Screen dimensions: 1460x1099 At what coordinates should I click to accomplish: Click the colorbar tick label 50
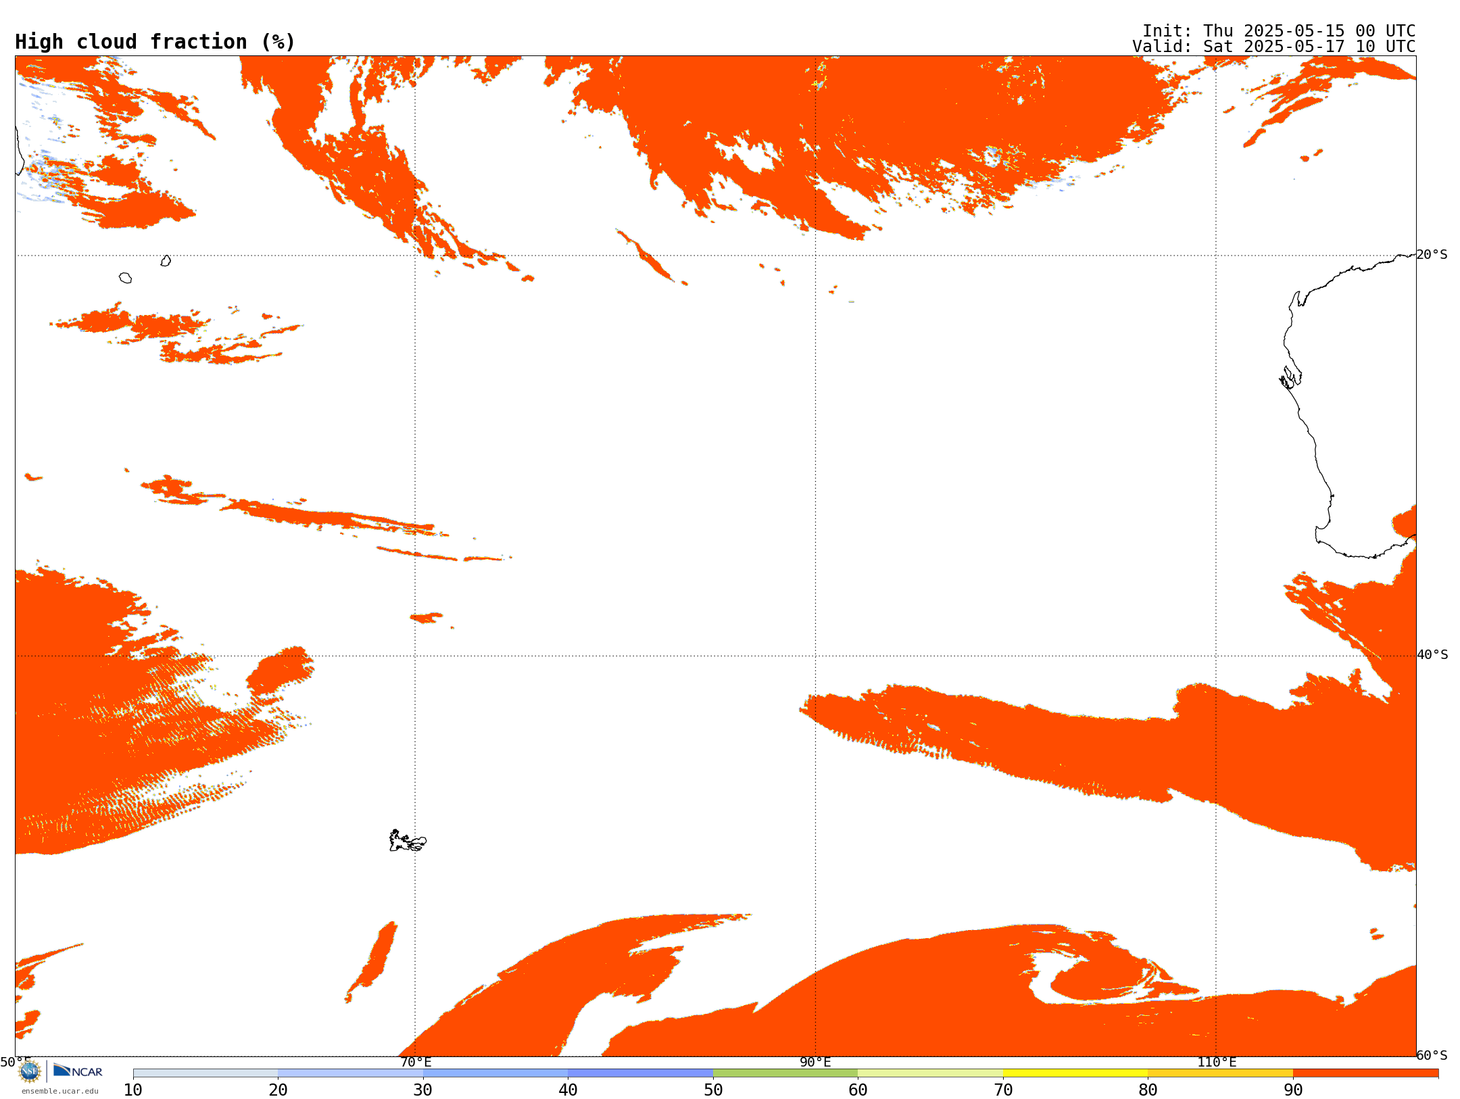point(713,1090)
